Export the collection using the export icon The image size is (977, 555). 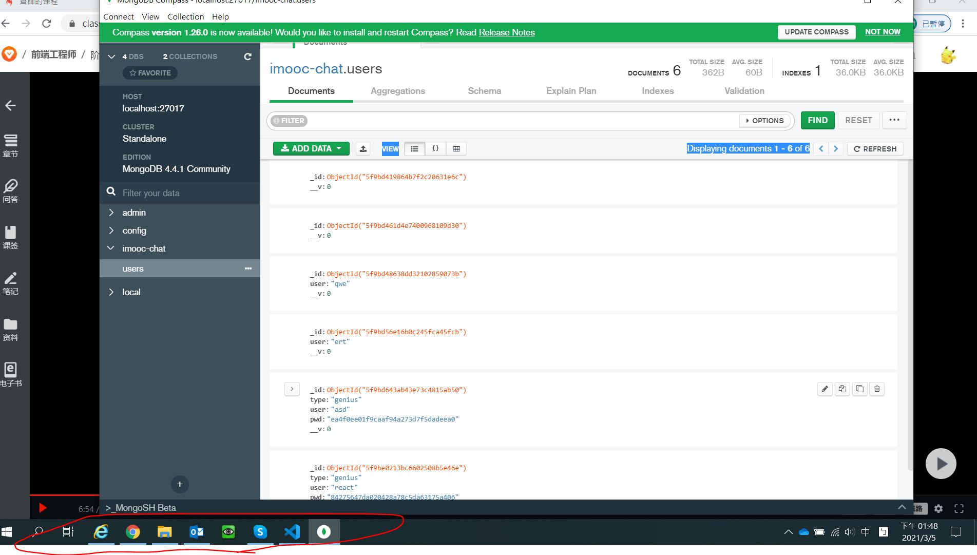tap(363, 149)
